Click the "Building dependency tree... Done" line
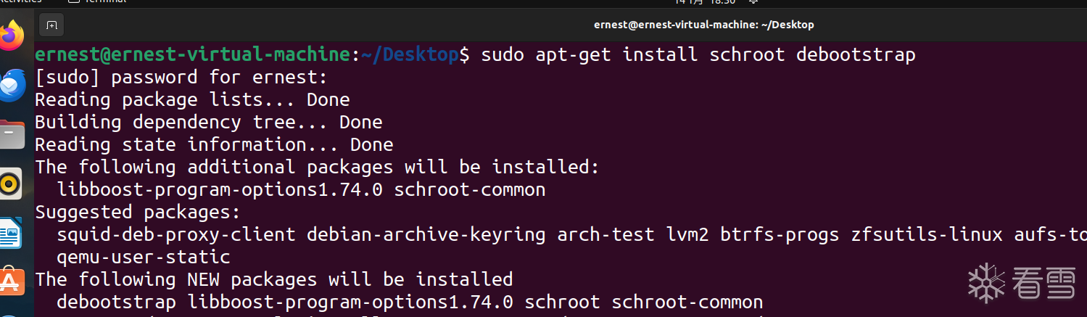Image resolution: width=1087 pixels, height=317 pixels. tap(208, 122)
